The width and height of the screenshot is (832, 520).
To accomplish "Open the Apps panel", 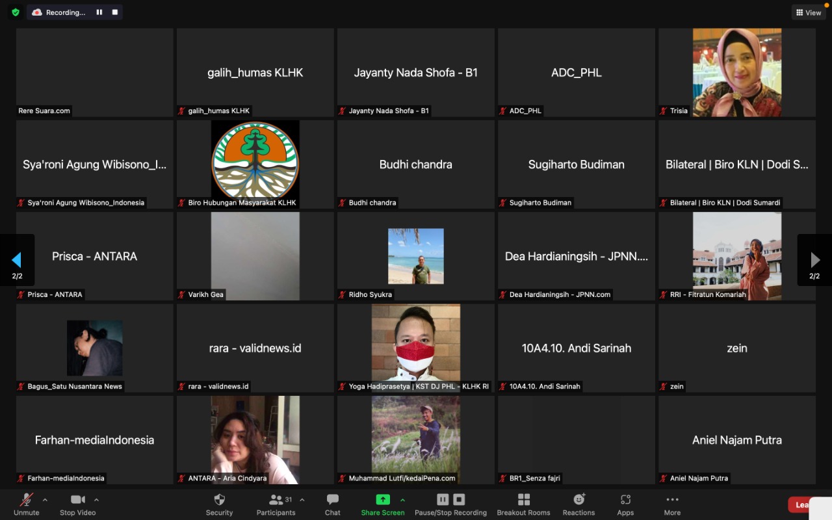I will 625,504.
